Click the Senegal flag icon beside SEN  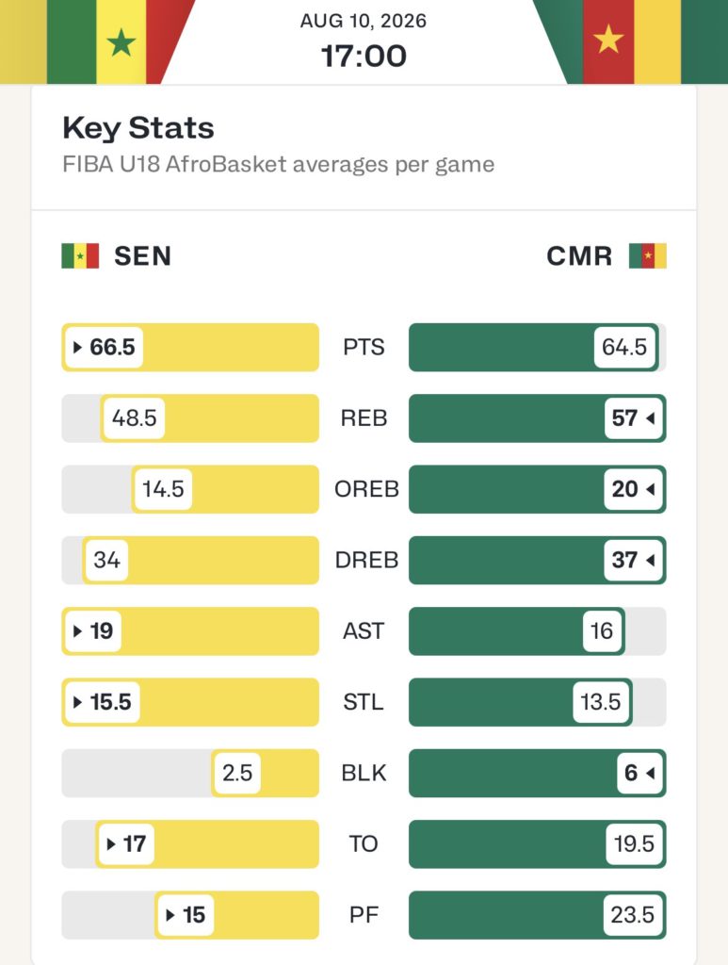pos(80,256)
